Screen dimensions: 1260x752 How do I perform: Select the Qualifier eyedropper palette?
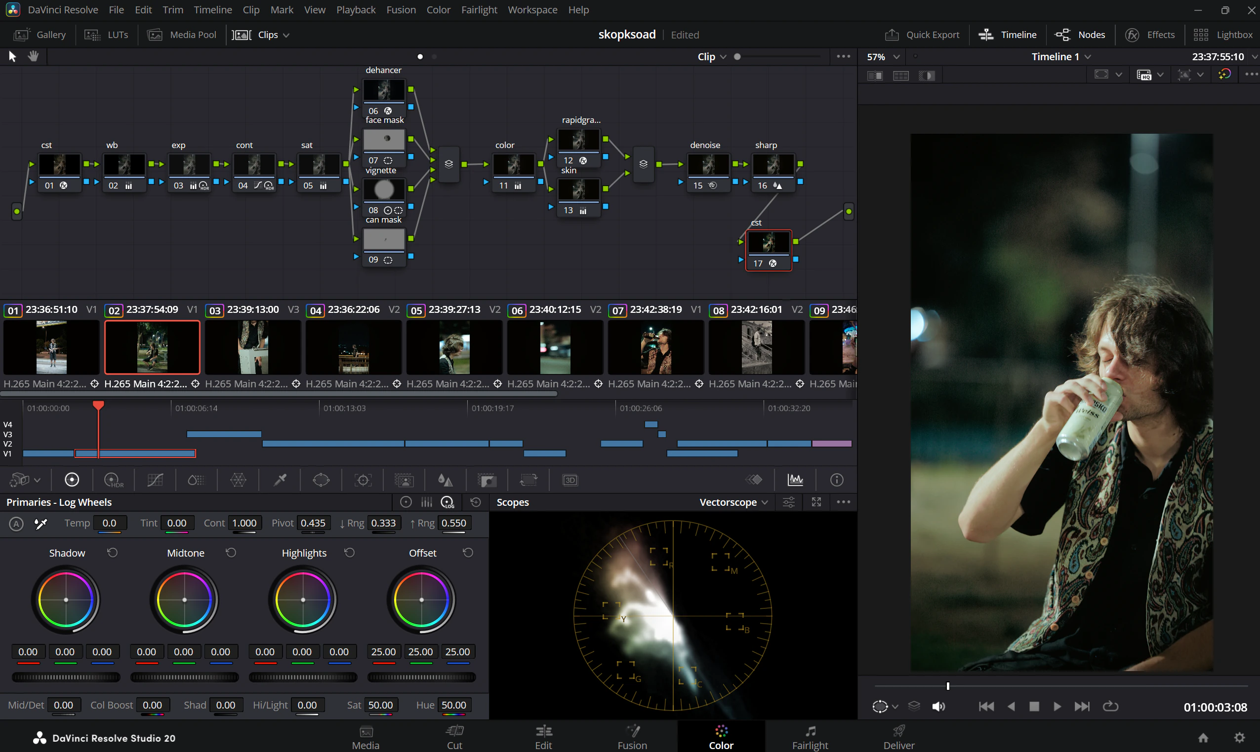tap(280, 479)
